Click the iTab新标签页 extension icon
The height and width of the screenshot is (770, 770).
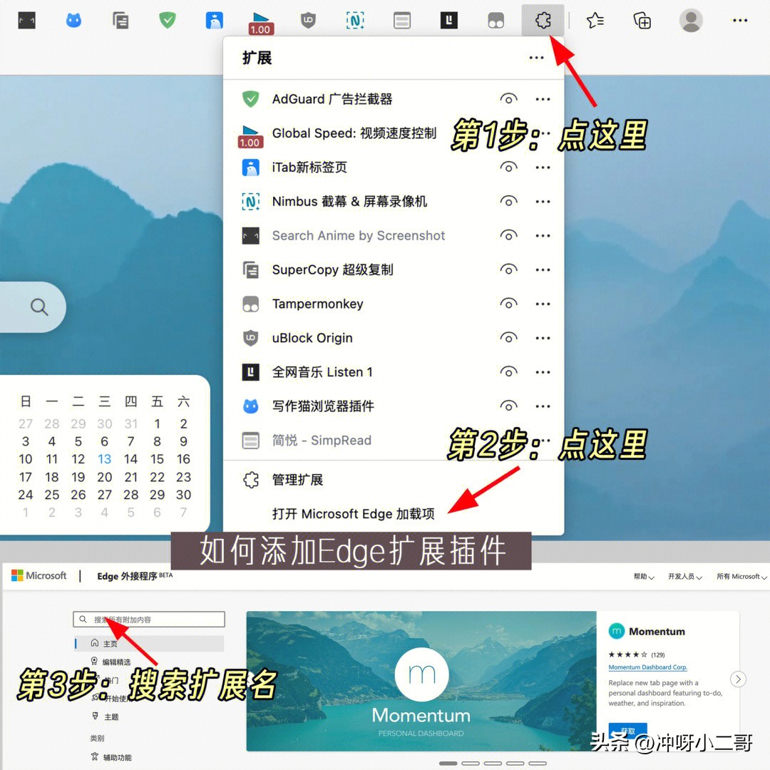pos(214,20)
